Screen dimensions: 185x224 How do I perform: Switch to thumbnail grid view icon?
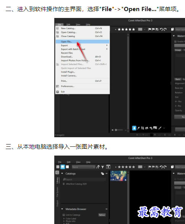click(x=58, y=167)
